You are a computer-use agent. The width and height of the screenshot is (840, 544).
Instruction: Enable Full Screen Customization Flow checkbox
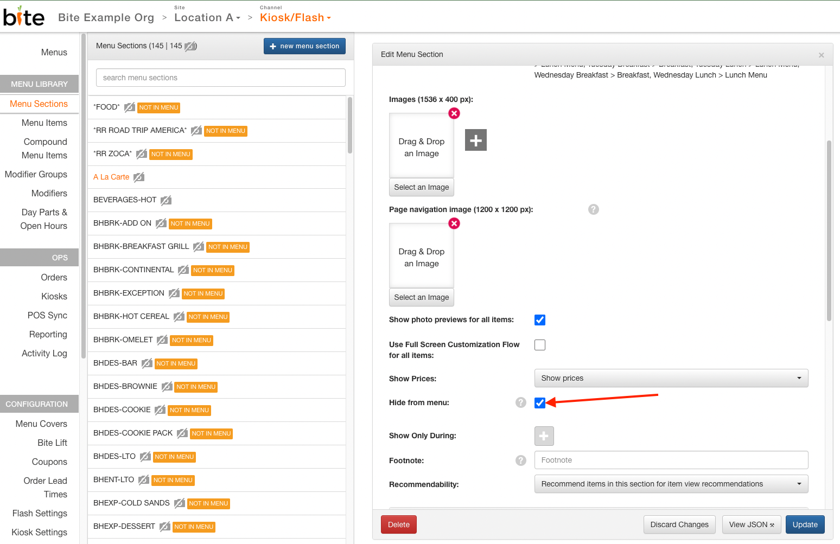click(x=540, y=345)
